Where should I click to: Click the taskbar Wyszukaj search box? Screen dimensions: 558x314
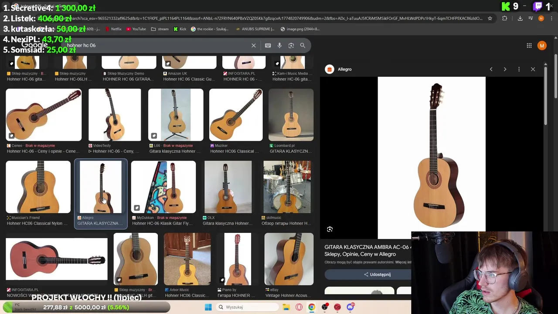coord(247,307)
